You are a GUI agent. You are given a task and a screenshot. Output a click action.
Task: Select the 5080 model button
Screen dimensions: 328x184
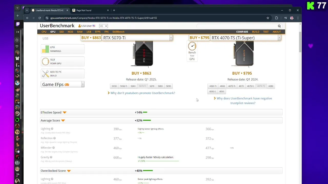tap(160, 86)
